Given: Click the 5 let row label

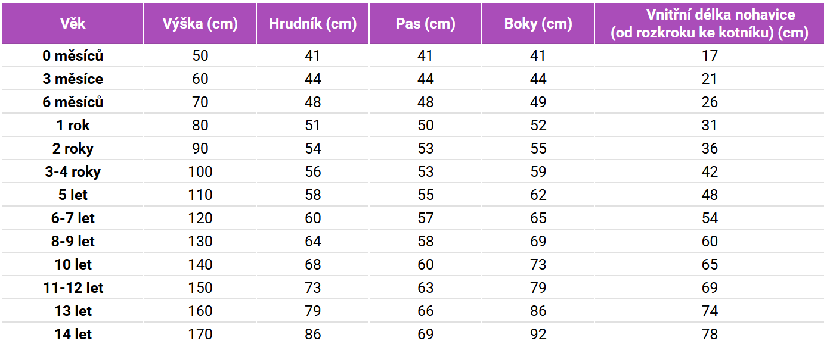Looking at the screenshot, I should pyautogui.click(x=73, y=195).
